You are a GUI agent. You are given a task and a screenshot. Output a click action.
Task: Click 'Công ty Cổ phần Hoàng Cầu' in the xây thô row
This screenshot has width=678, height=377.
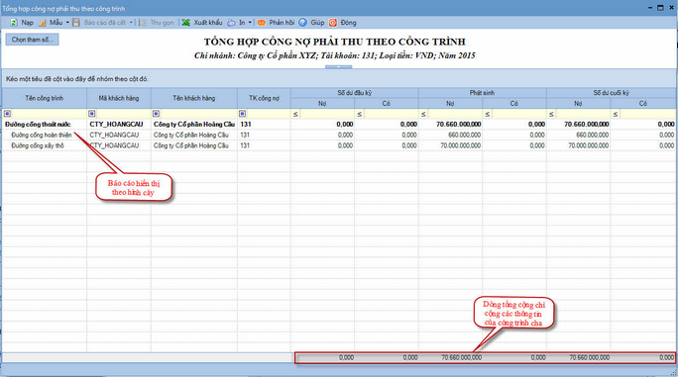point(190,146)
